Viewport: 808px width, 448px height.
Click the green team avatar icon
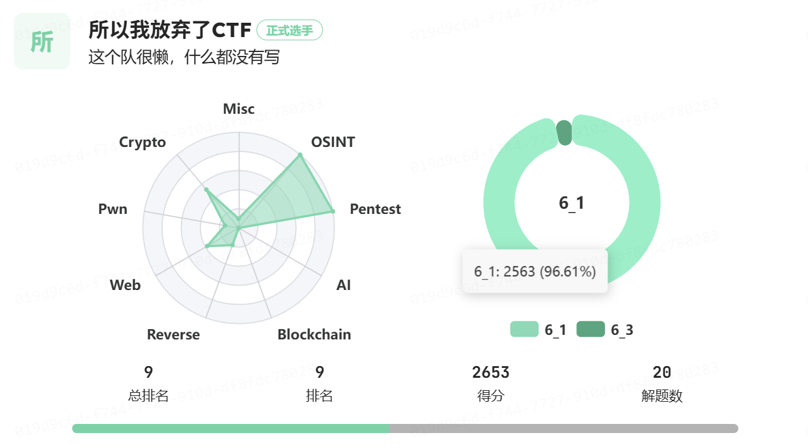coord(42,42)
